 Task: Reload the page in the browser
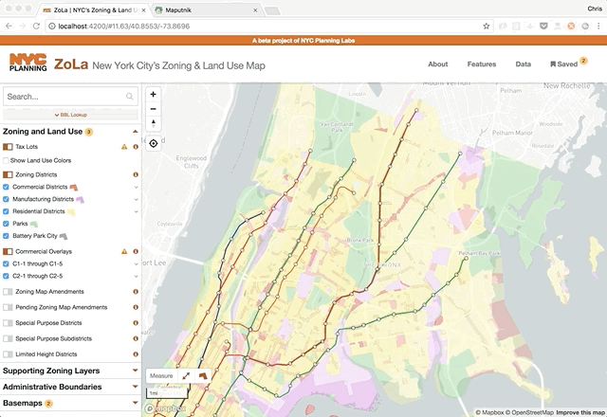pyautogui.click(x=36, y=27)
